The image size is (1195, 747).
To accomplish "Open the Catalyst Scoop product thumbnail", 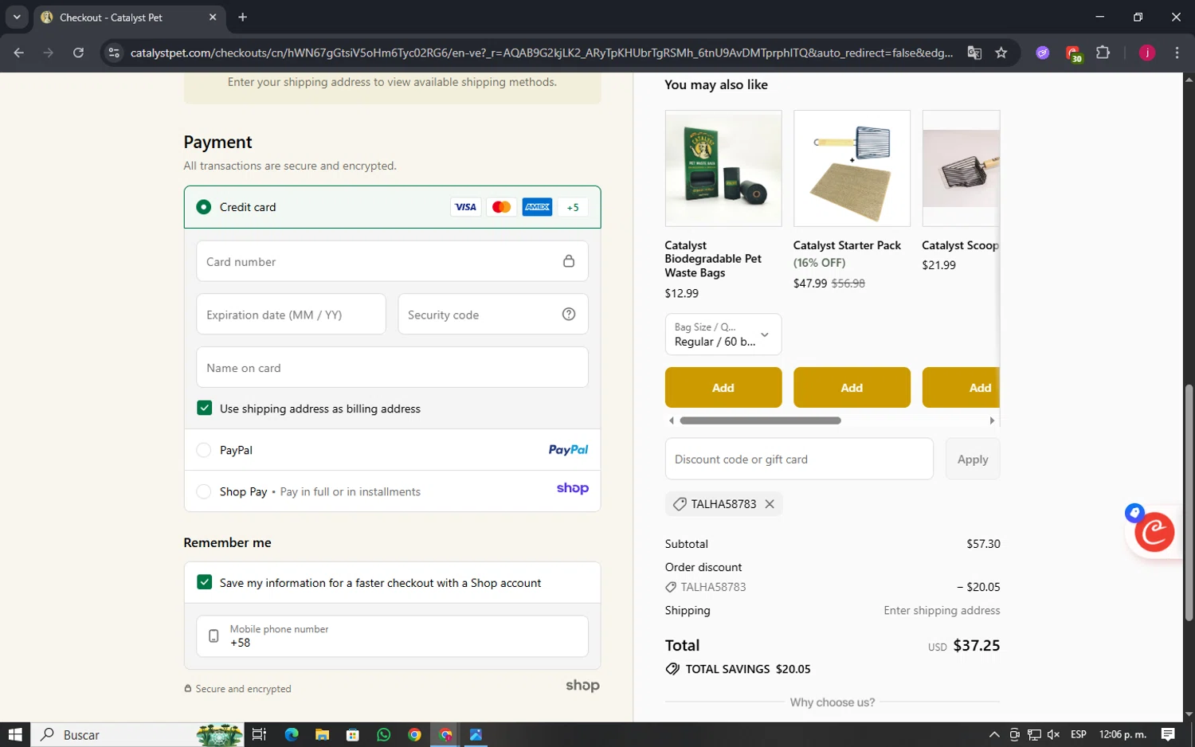I will pyautogui.click(x=961, y=168).
